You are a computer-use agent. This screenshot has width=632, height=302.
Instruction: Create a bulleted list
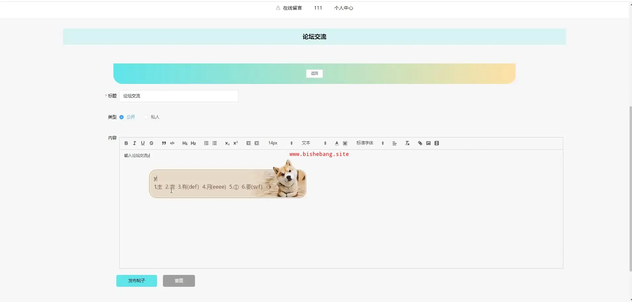pyautogui.click(x=215, y=143)
